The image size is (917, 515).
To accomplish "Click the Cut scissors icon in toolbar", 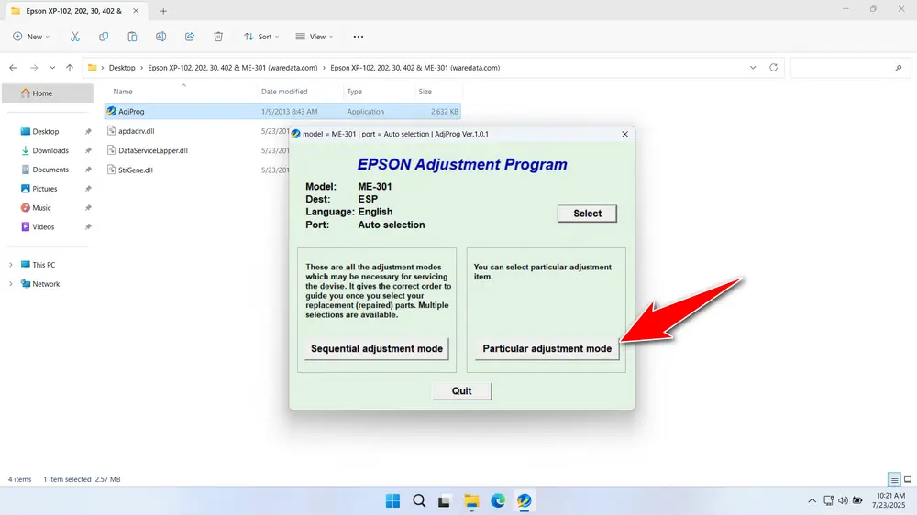I will [75, 37].
